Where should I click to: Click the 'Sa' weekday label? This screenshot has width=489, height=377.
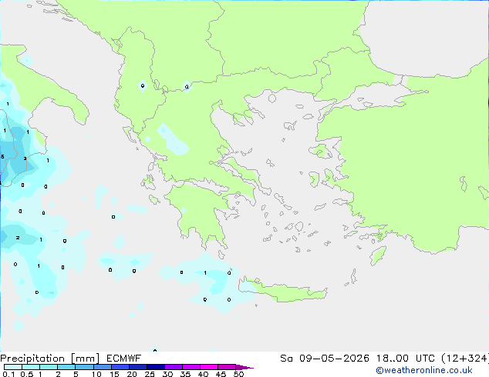click(286, 359)
